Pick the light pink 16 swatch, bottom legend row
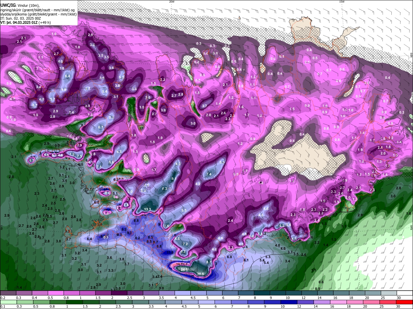413x309 pixels. point(339,302)
